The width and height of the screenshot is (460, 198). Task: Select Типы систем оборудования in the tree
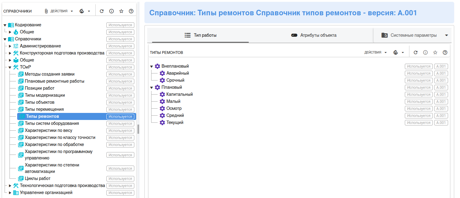[x=52, y=123]
